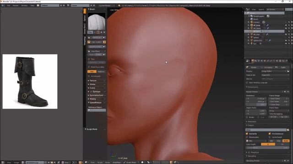Select the RGB color mode button

point(279,141)
